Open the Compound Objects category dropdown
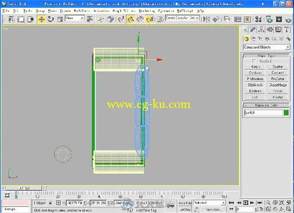 [266, 47]
